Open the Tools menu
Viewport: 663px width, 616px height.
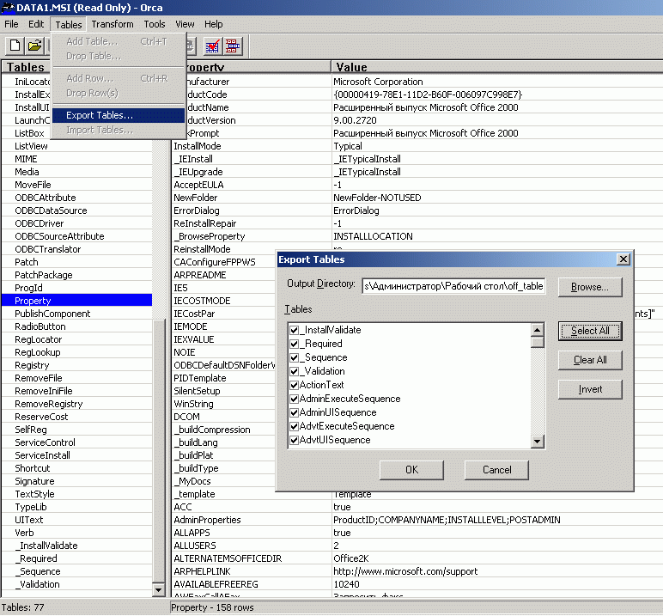coord(155,24)
